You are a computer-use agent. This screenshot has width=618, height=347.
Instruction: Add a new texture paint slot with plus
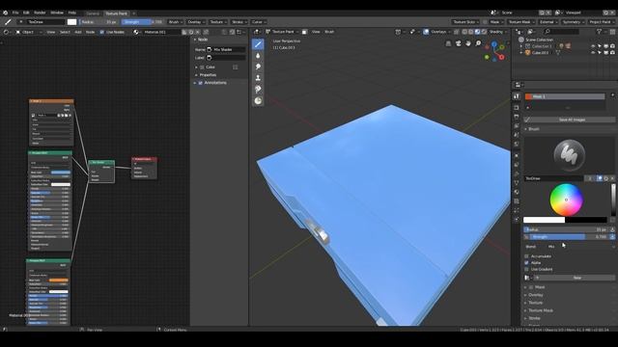pyautogui.click(x=612, y=95)
